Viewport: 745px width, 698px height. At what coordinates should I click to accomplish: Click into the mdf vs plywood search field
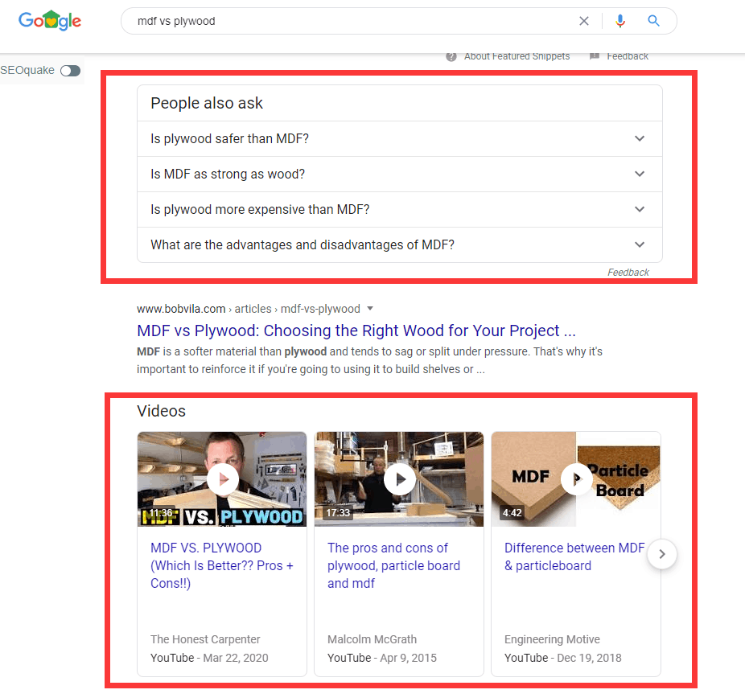pos(352,21)
